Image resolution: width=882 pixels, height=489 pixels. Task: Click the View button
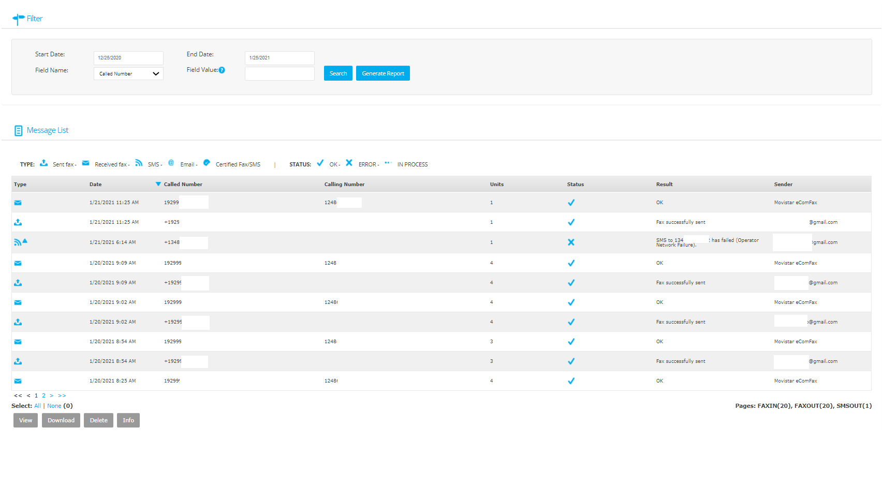click(x=25, y=420)
